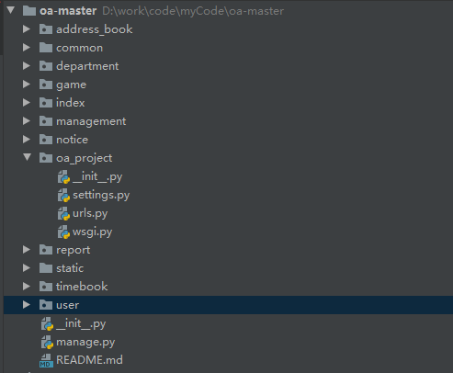
Task: Expand the timebook folder arrow
Action: tap(27, 287)
